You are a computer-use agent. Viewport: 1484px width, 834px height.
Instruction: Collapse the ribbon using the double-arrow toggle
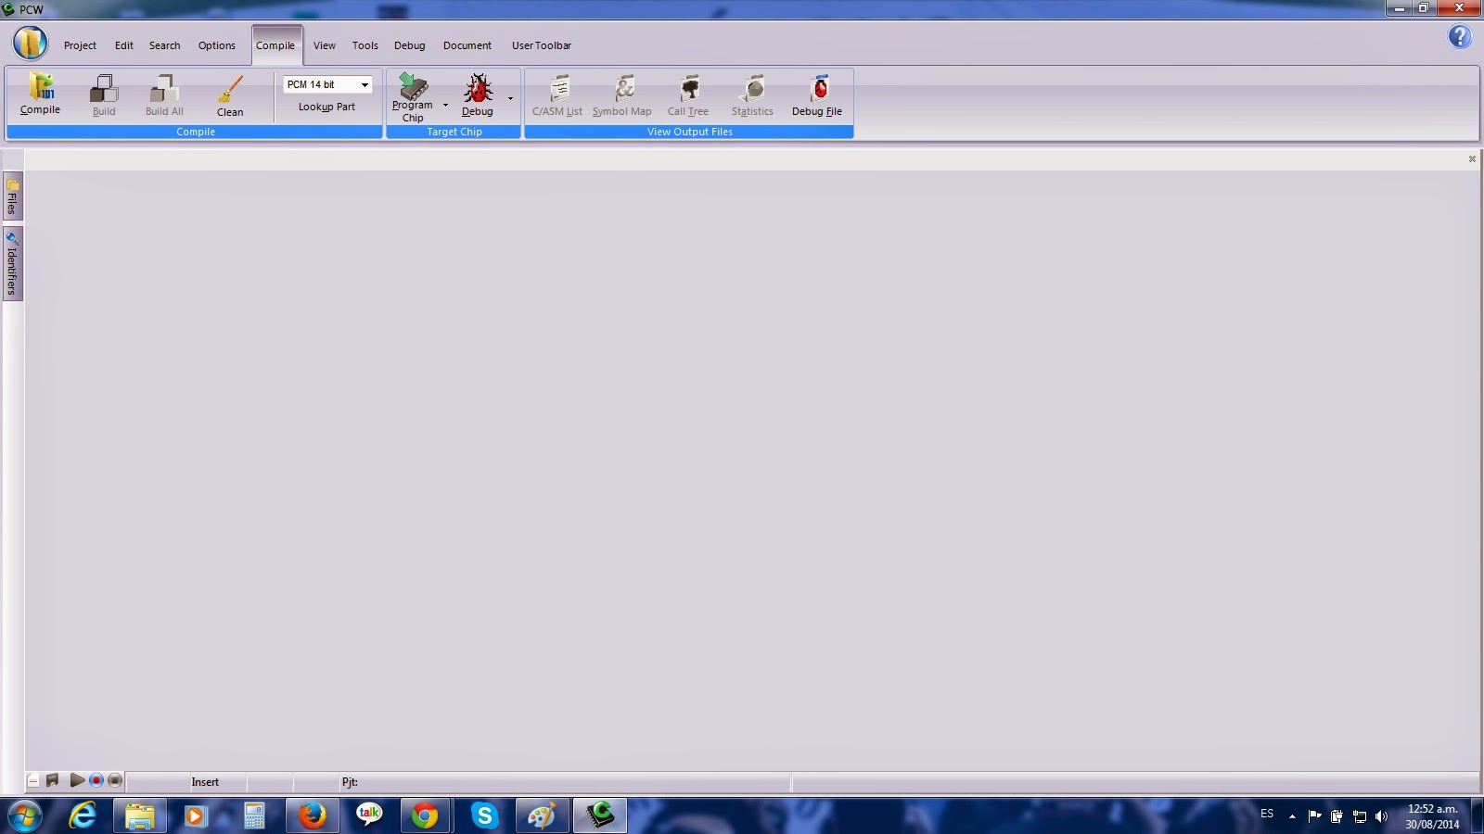(x=1470, y=158)
